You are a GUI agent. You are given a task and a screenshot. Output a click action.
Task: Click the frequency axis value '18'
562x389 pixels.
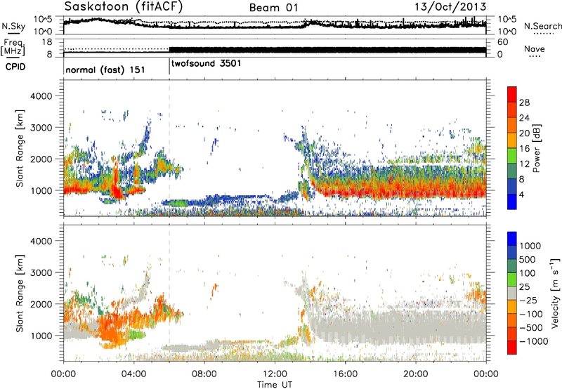click(46, 42)
